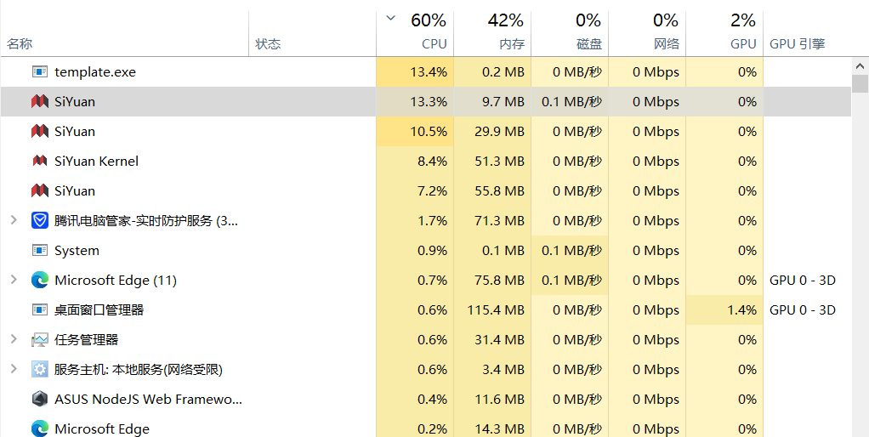The image size is (869, 437).
Task: Click the Tencent PC Manager shield icon
Action: (39, 221)
